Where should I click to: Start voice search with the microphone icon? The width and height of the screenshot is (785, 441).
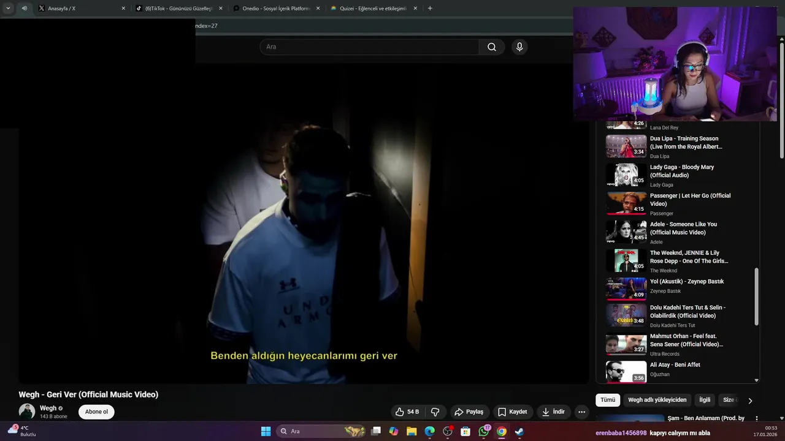tap(519, 47)
